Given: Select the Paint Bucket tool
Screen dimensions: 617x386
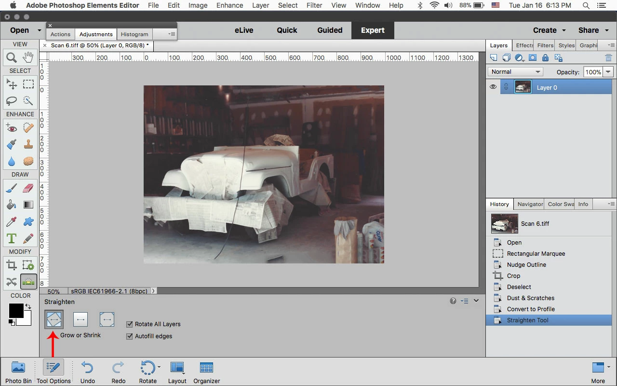Looking at the screenshot, I should tap(12, 205).
